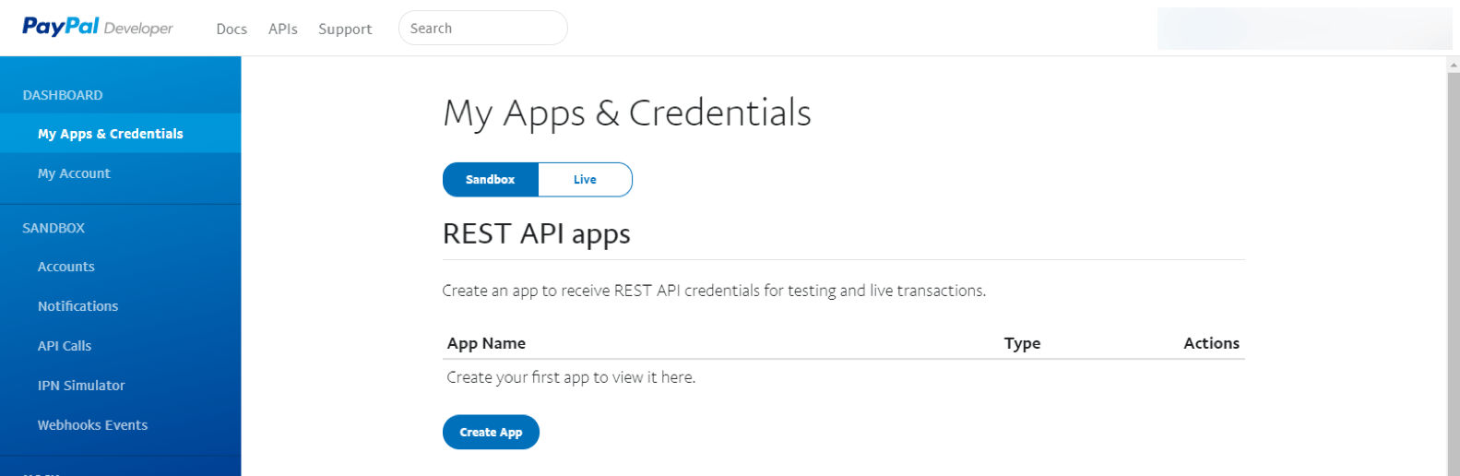Click the App Name column header

click(x=486, y=343)
